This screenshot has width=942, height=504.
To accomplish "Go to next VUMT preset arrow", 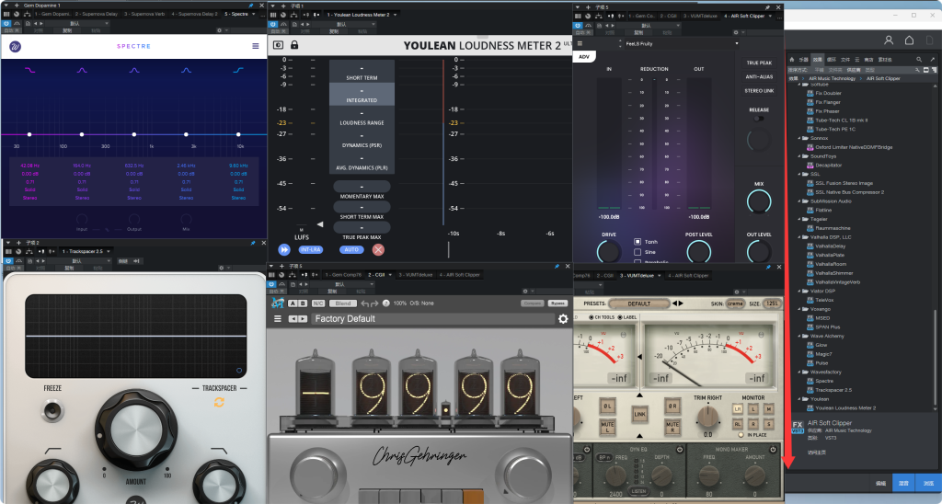I will [681, 304].
